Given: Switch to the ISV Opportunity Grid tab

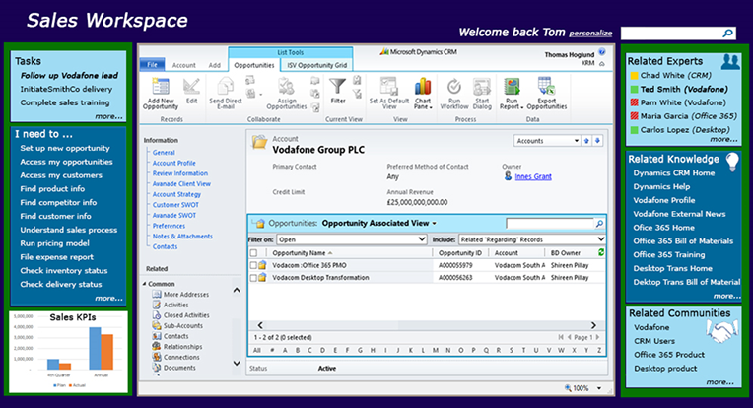Looking at the screenshot, I should click(x=317, y=65).
